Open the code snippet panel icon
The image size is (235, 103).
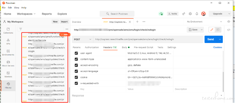coord(228,30)
